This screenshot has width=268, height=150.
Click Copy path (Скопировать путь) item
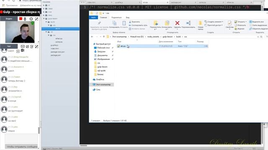pyautogui.click(x=138, y=25)
